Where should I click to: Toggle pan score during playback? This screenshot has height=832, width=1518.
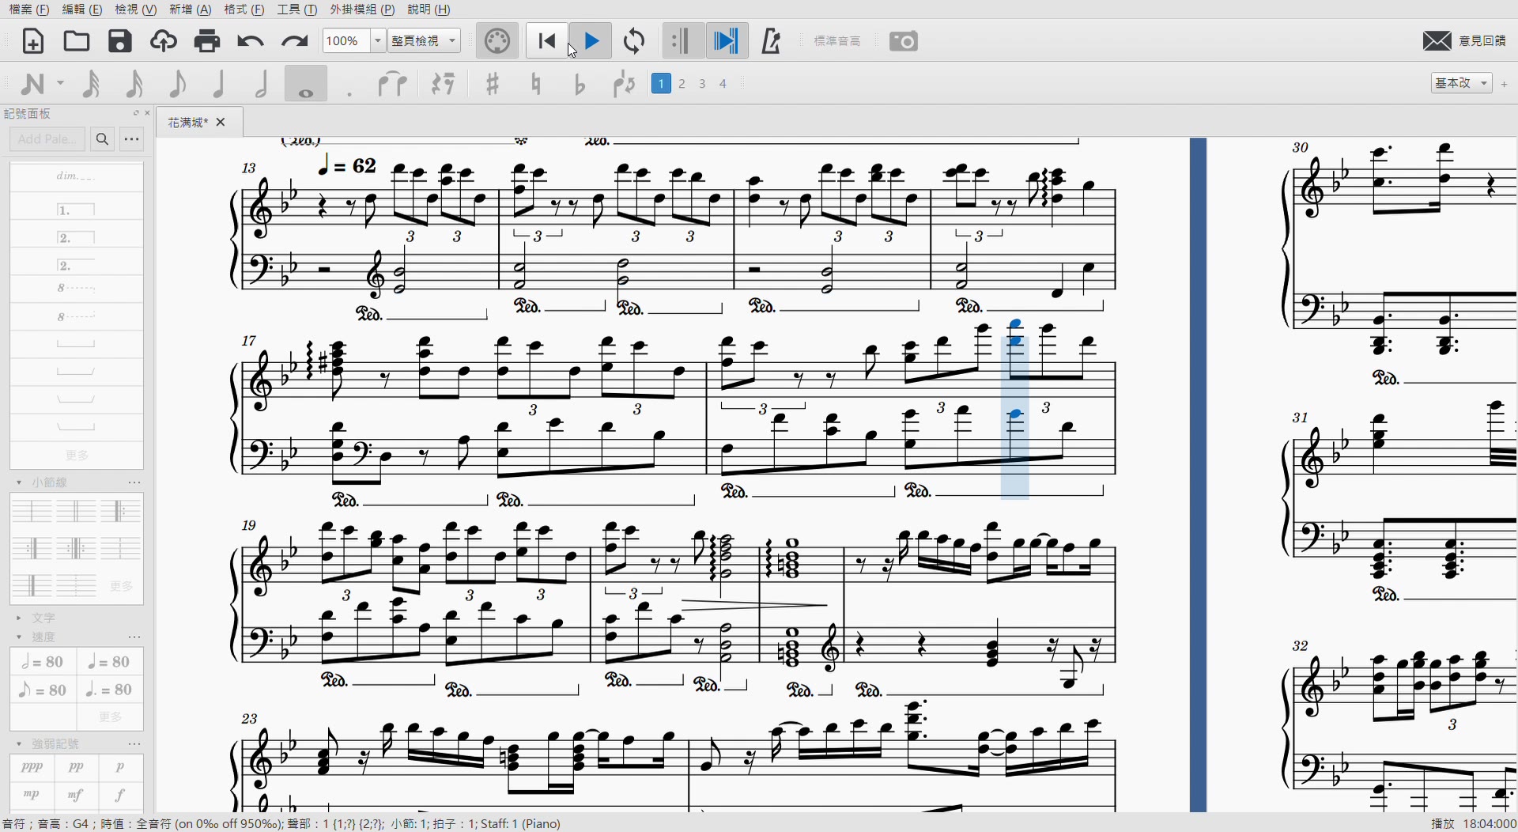click(727, 41)
